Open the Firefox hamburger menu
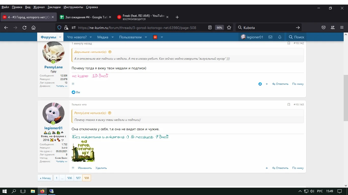 tap(342, 27)
